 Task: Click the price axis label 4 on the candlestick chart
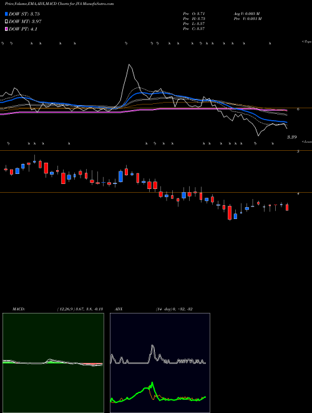(298, 193)
